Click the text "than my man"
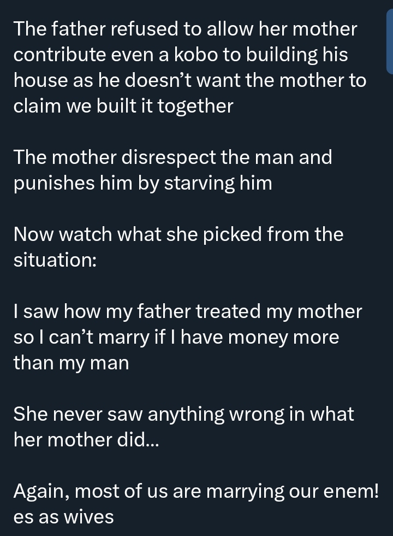Screen dimensions: 393x536 click(72, 363)
